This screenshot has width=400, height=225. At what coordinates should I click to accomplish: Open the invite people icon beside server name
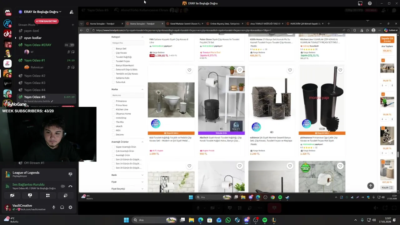click(72, 12)
